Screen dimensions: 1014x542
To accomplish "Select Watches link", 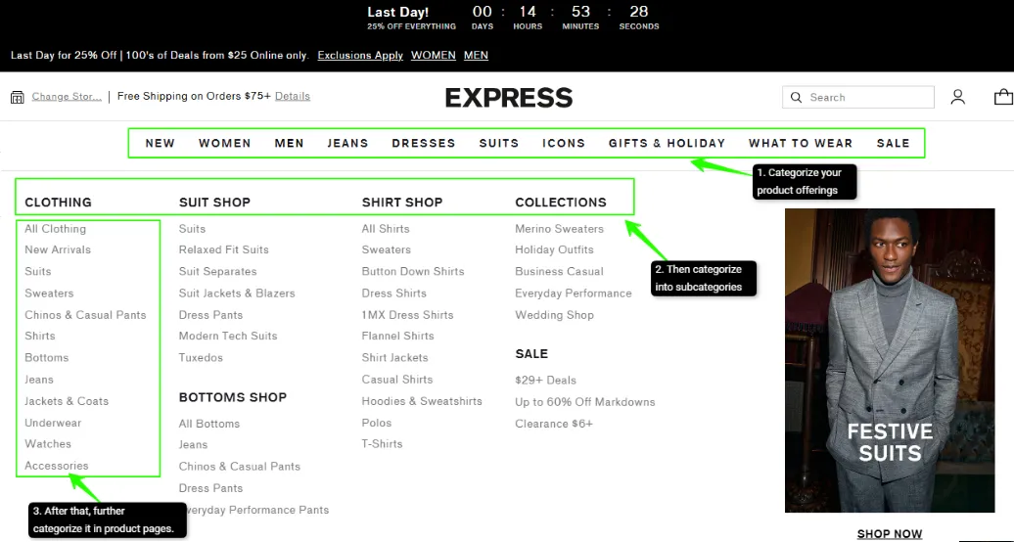I will point(48,444).
